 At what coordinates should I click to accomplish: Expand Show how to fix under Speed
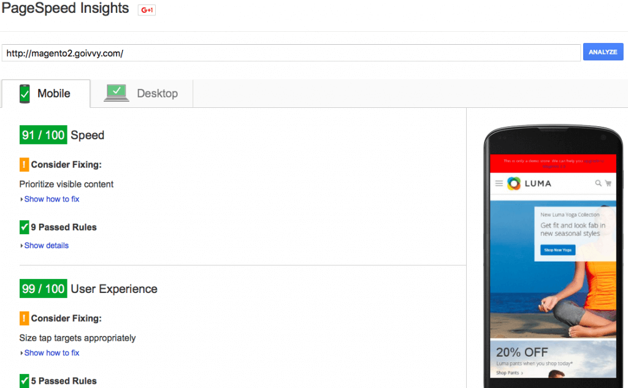(52, 199)
